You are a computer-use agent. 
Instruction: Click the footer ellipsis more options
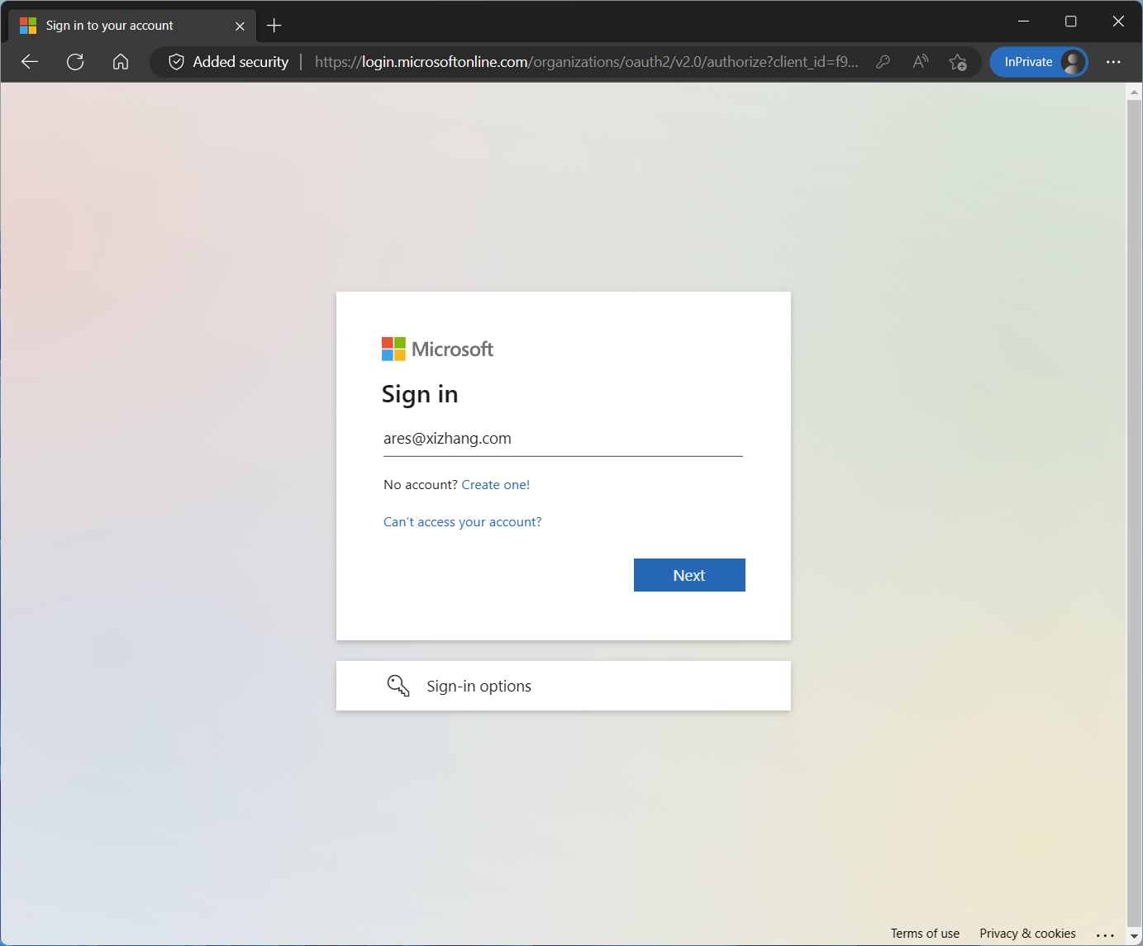coord(1105,934)
